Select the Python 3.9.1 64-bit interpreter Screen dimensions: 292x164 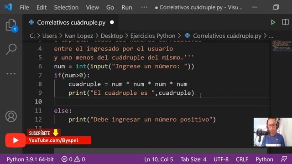tap(30, 159)
